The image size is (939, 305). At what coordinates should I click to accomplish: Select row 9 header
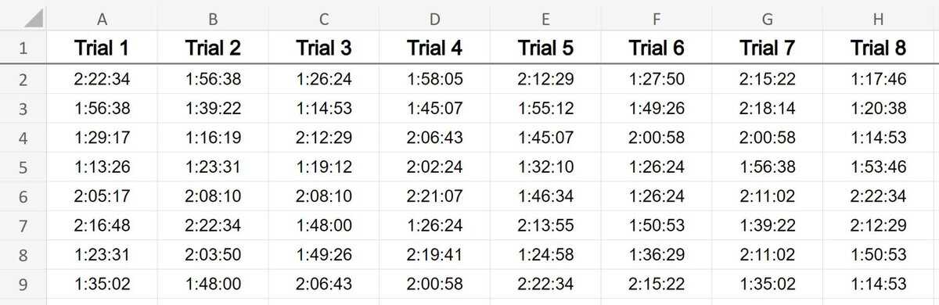pyautogui.click(x=23, y=283)
